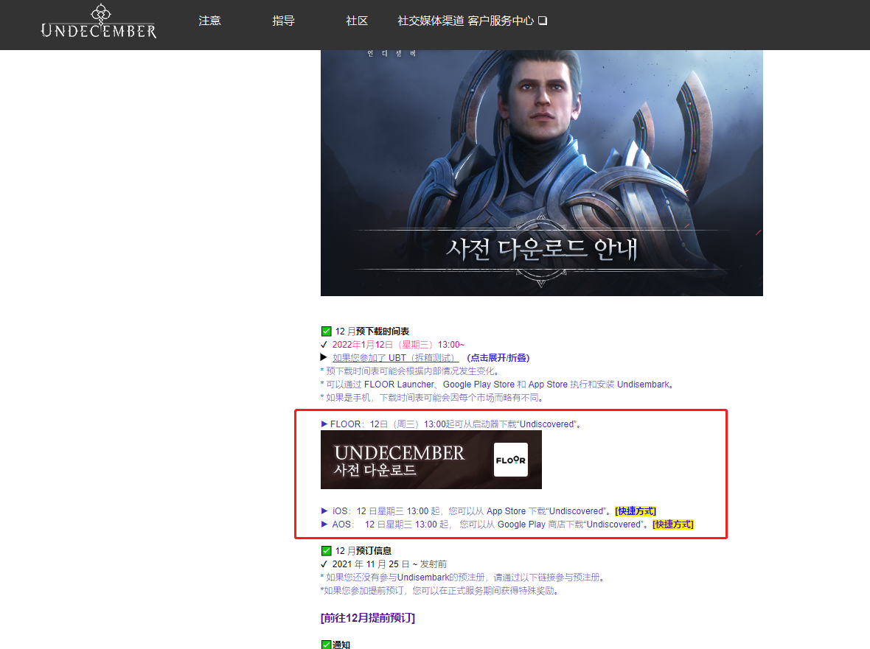The height and width of the screenshot is (649, 870).
Task: Click the note 如果是手机，下载时间表可能…不同
Action: click(x=433, y=398)
